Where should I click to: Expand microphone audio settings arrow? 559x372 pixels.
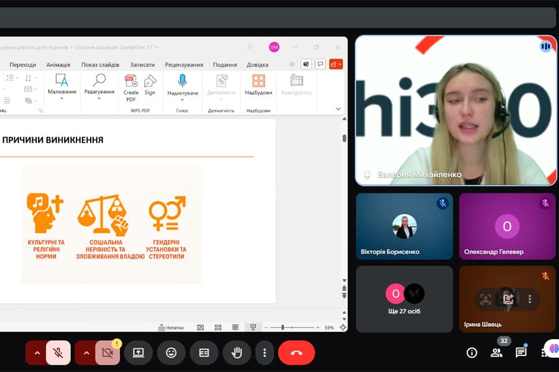tap(37, 353)
